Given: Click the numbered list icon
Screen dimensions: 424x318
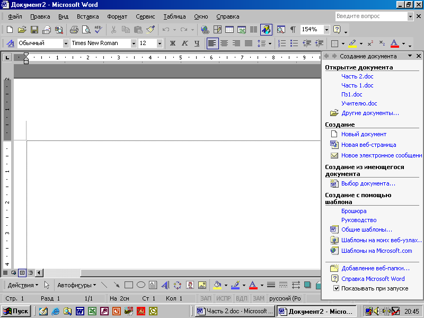Looking at the screenshot, I should point(282,43).
